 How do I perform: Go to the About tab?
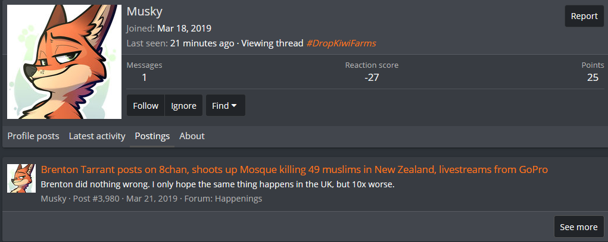click(192, 136)
